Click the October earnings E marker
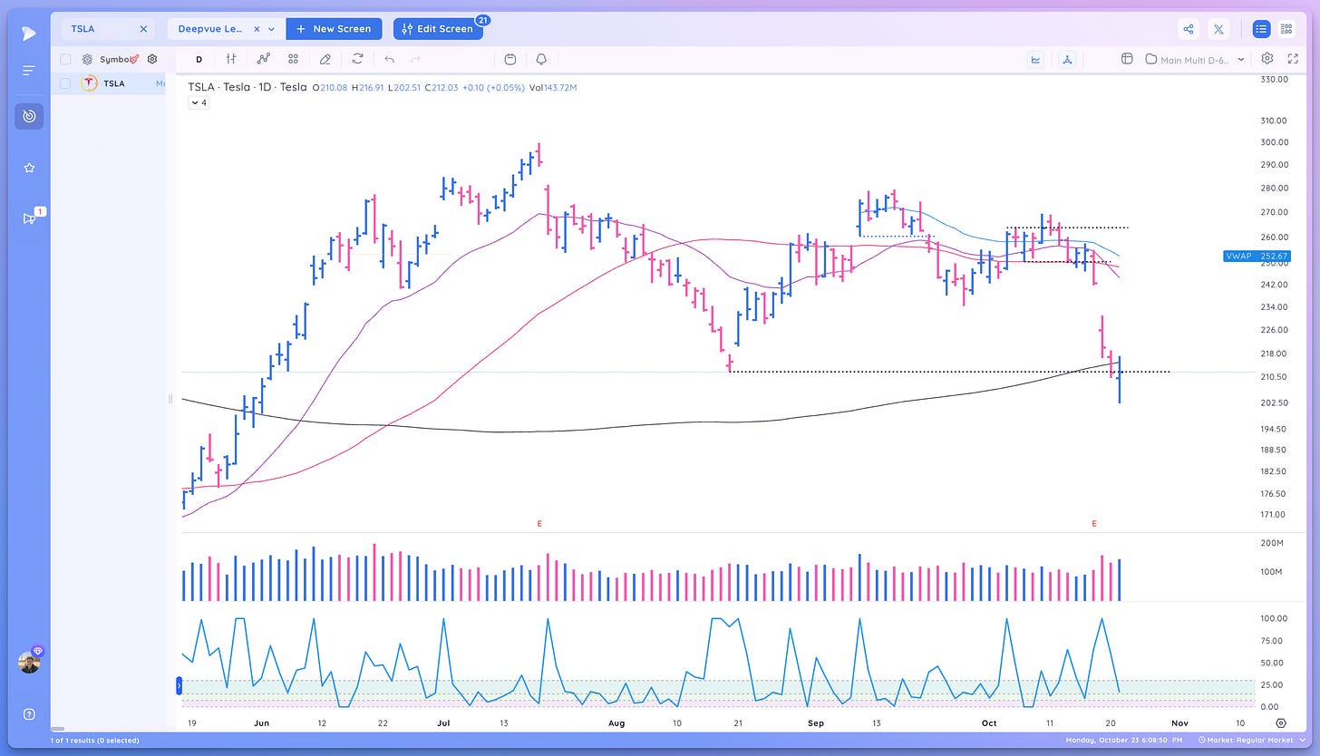 1094,524
